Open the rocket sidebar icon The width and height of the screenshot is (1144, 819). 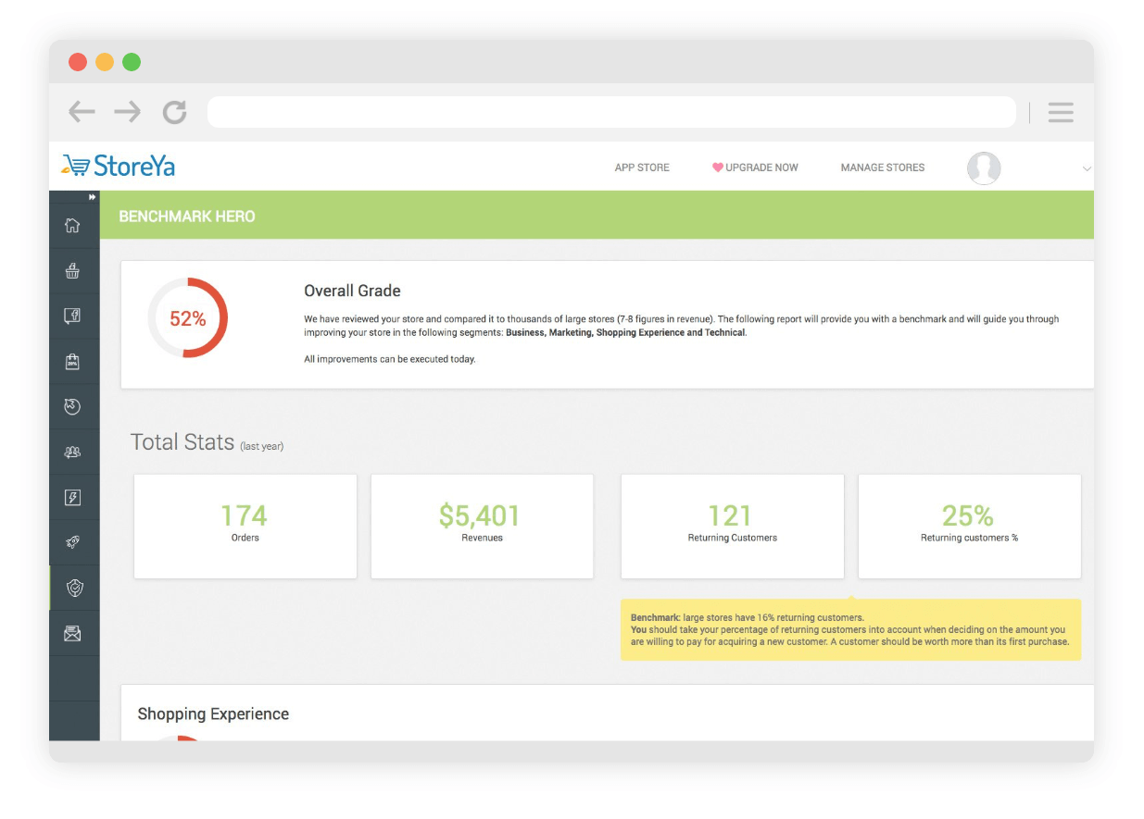(x=72, y=542)
